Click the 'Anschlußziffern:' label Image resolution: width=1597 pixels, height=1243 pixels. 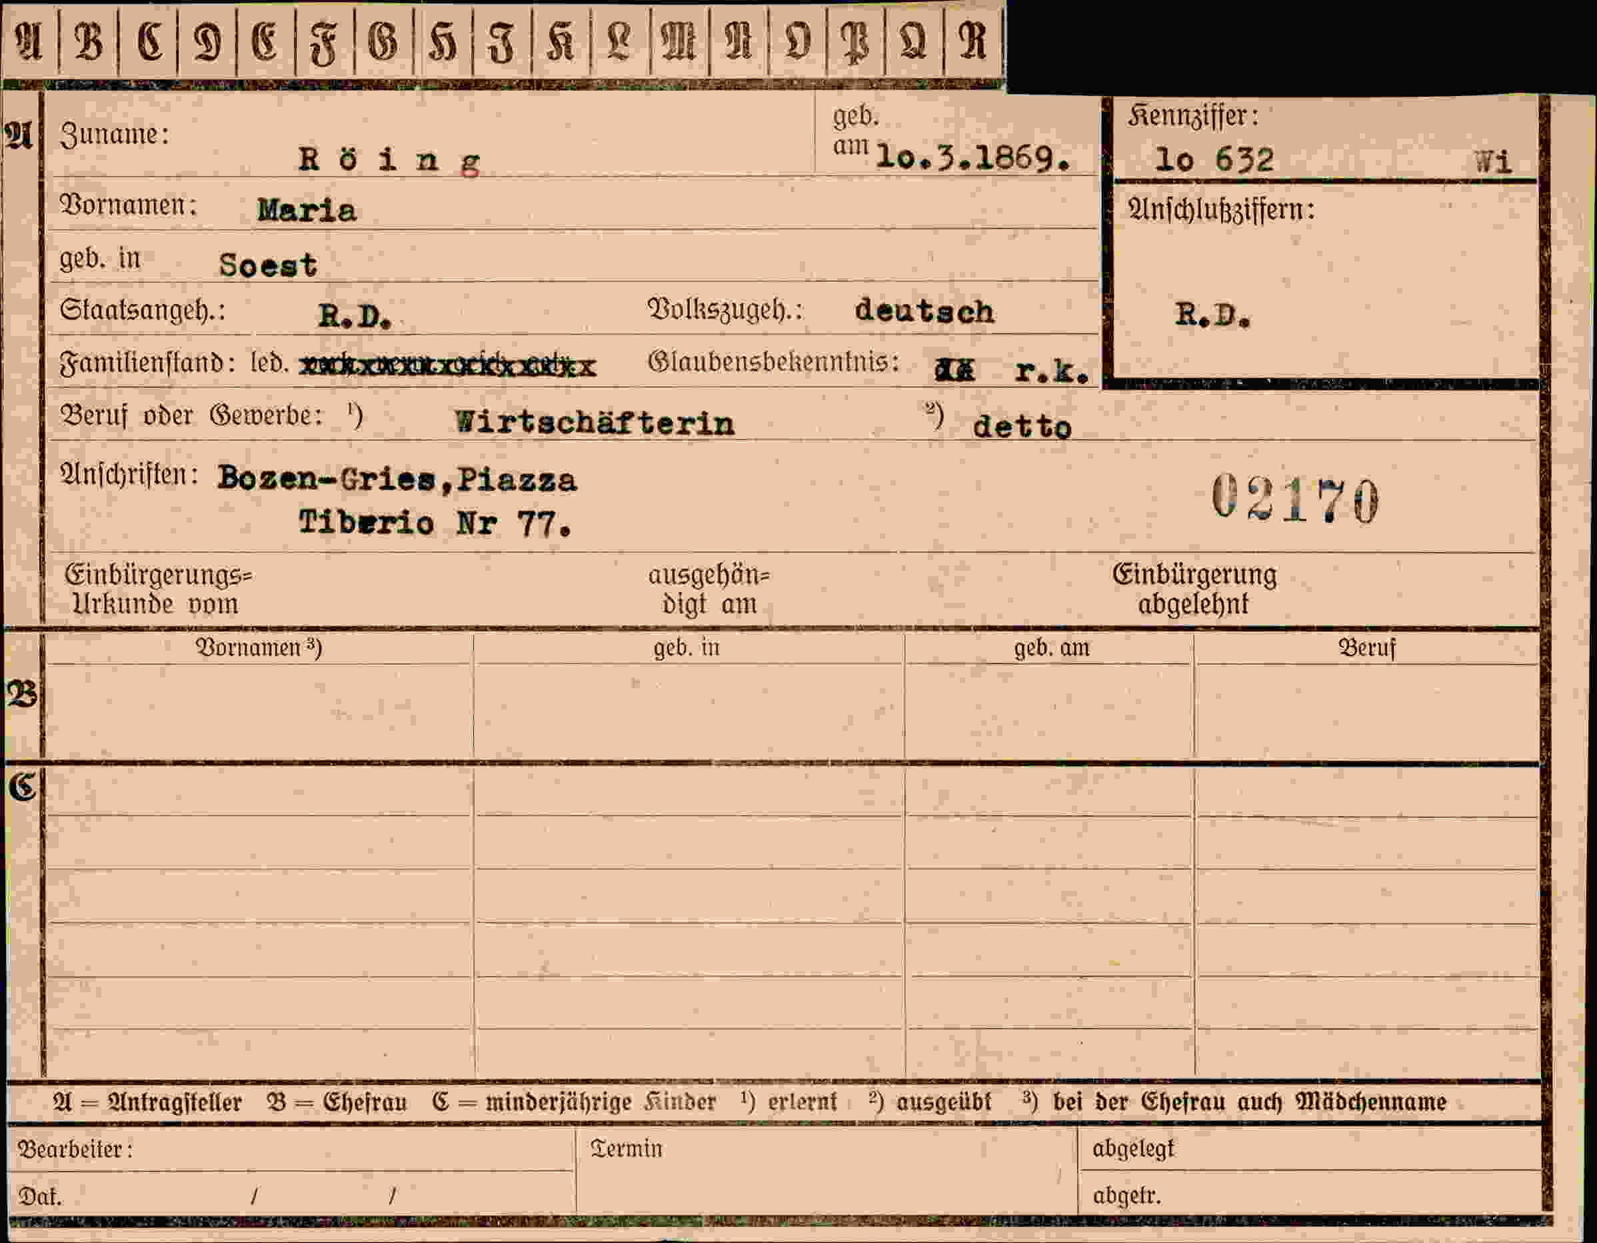pyautogui.click(x=1222, y=211)
